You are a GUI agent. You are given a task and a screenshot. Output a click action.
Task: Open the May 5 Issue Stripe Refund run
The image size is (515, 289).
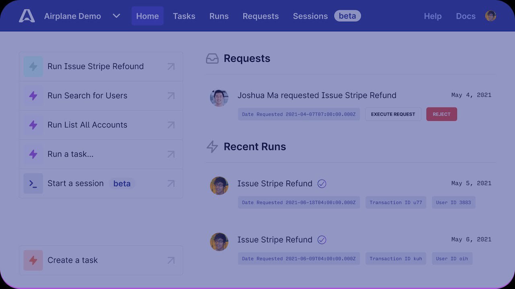point(275,183)
